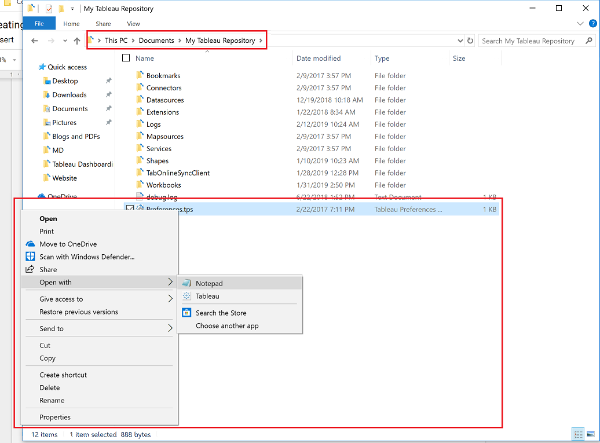Image resolution: width=600 pixels, height=443 pixels.
Task: Open Blogs and PDFs folder in sidebar
Action: [x=76, y=137]
